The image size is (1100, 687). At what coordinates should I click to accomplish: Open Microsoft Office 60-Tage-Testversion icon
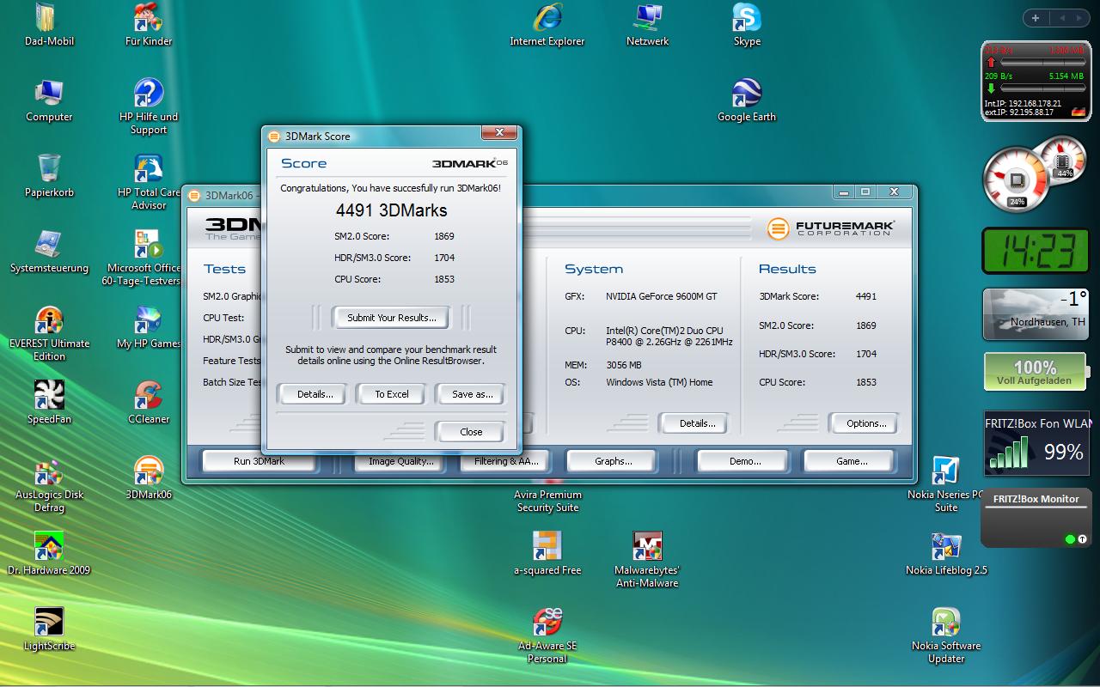pos(143,258)
